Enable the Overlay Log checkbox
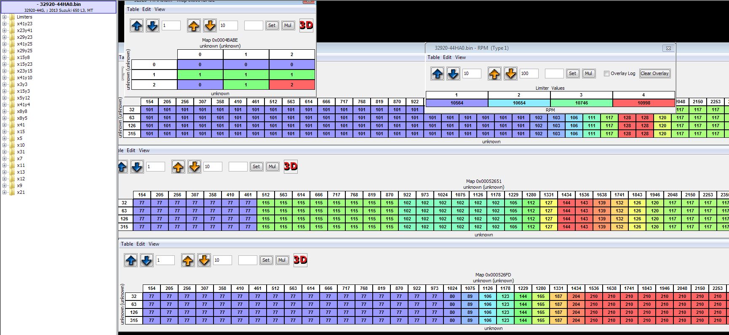The height and width of the screenshot is (335, 729). (x=606, y=73)
